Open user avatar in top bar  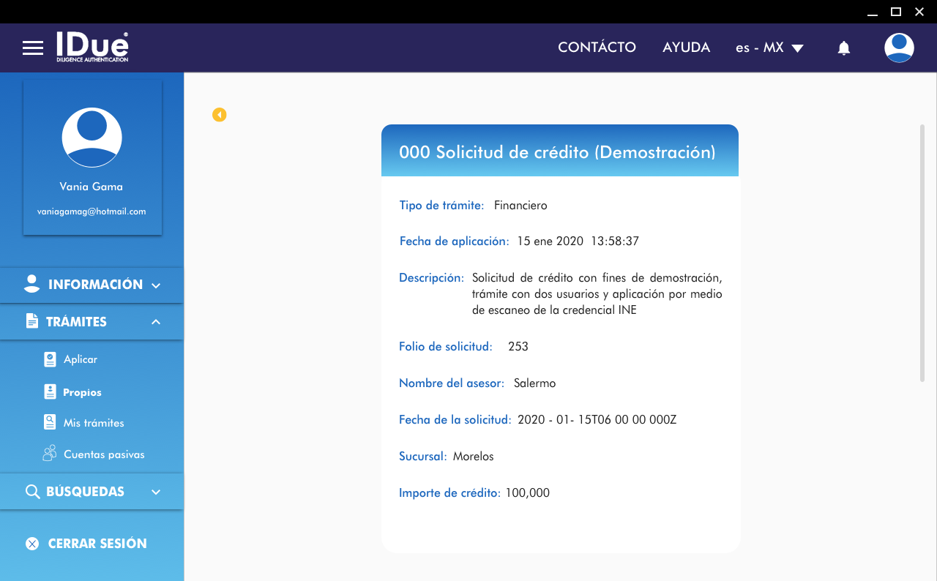click(x=899, y=48)
